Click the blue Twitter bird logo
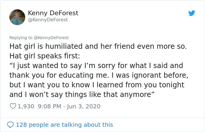The width and height of the screenshot is (205, 132). click(x=192, y=13)
